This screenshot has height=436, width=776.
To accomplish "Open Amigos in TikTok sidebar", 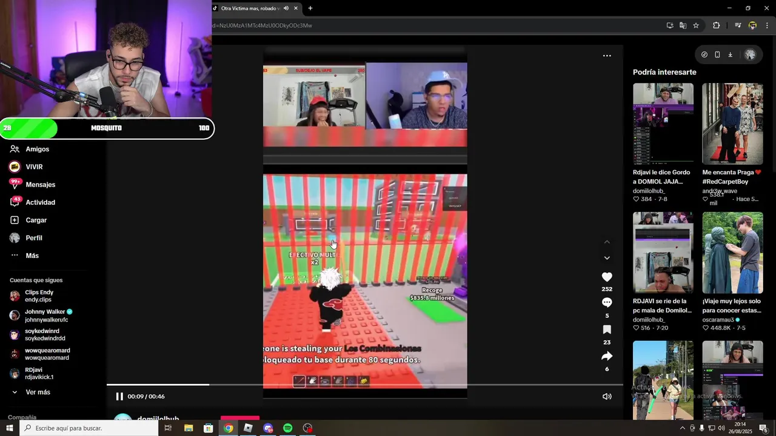I will click(38, 149).
